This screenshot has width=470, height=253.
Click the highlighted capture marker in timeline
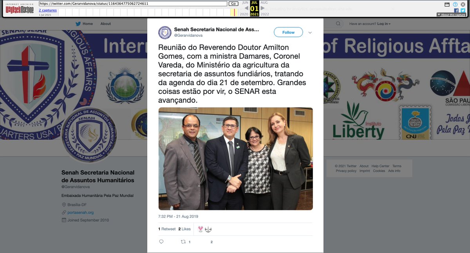tap(235, 12)
